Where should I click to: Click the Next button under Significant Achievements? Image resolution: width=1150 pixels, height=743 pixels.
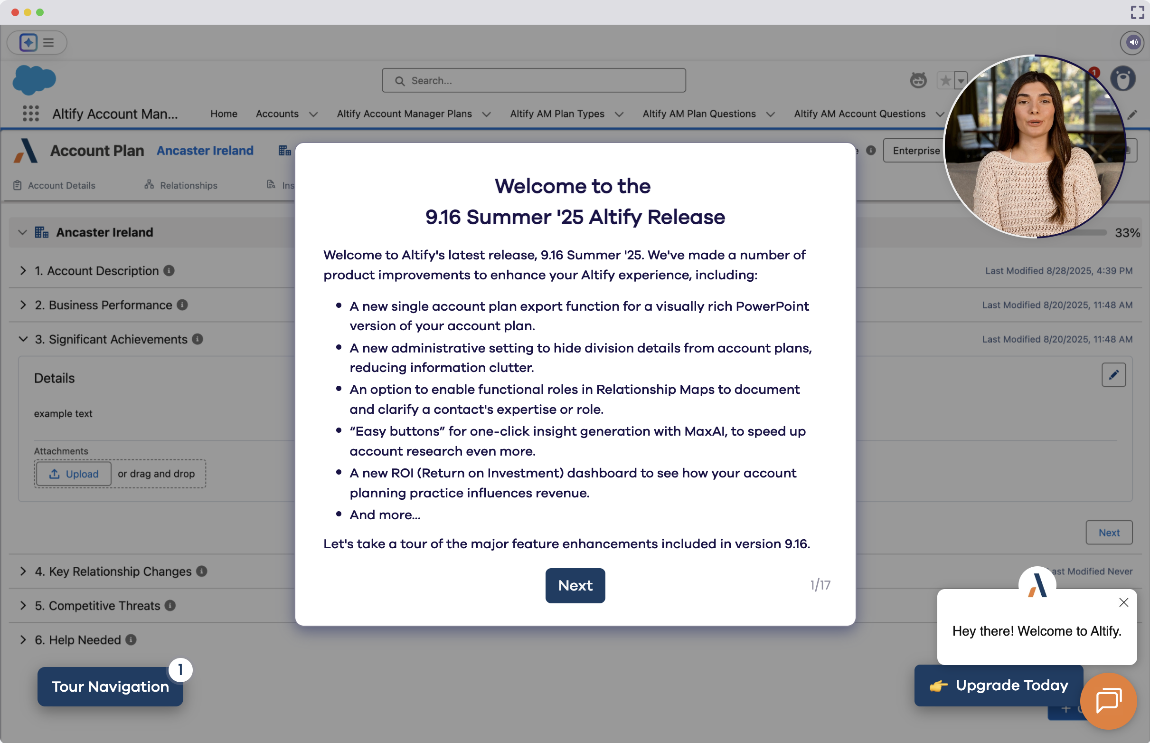1109,532
